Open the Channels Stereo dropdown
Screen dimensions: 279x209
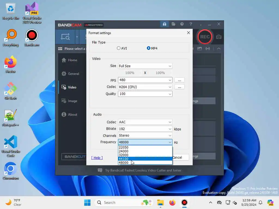145,136
